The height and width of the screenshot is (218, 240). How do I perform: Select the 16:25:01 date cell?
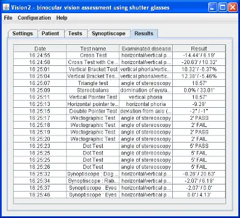(x=40, y=69)
